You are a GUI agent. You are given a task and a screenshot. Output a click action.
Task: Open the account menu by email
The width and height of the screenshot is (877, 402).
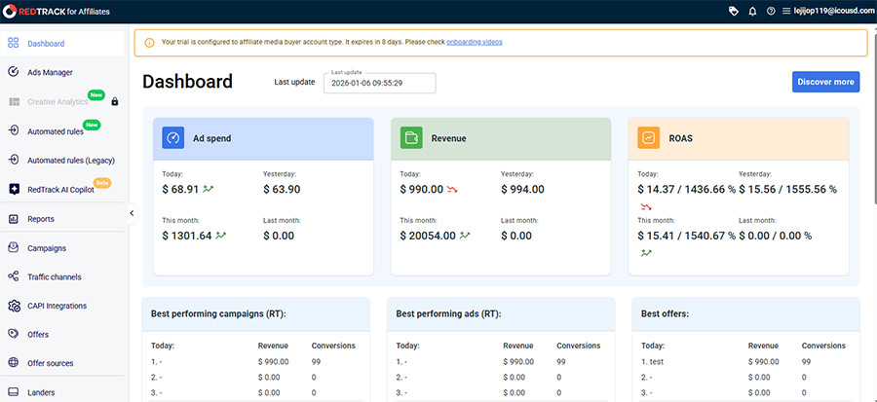coord(826,11)
